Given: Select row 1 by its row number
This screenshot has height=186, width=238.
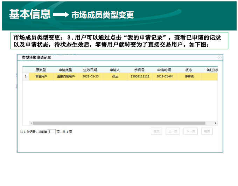Looking at the screenshot, I should pyautogui.click(x=26, y=76).
